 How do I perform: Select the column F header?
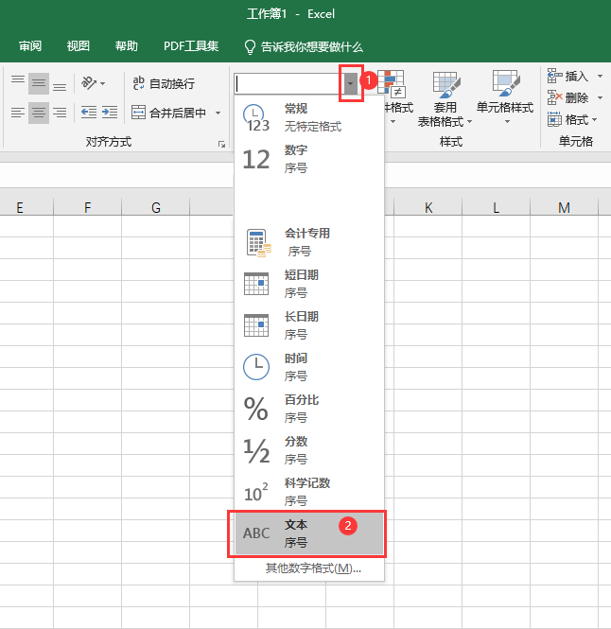(x=87, y=207)
